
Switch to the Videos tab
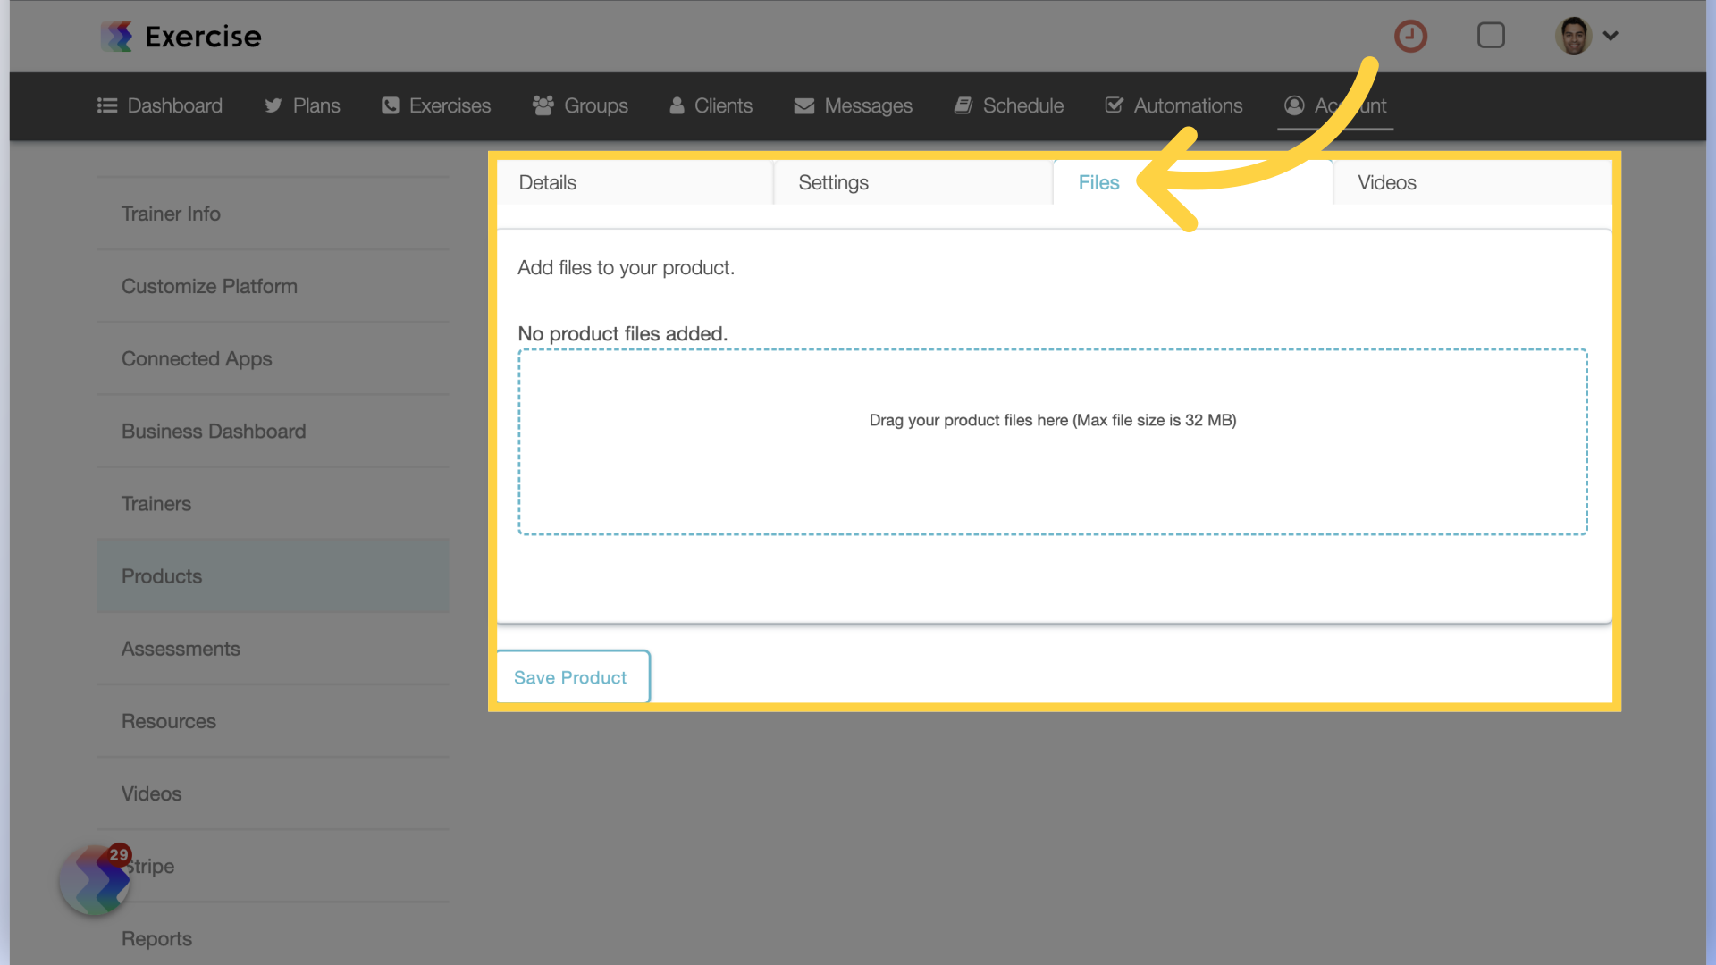click(x=1386, y=181)
